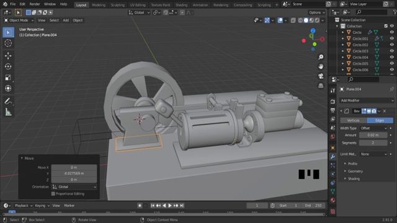Switch to Sculpting workspace tab
Viewport: 397px width, 223px height.
(118, 5)
